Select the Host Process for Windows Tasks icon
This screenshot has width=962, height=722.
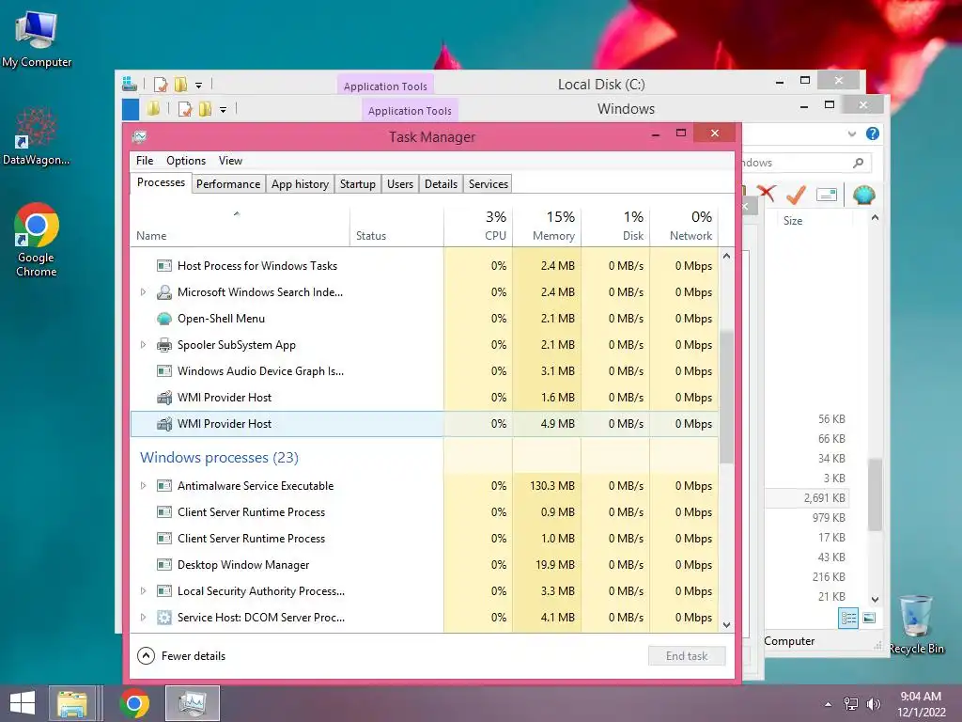pos(163,266)
